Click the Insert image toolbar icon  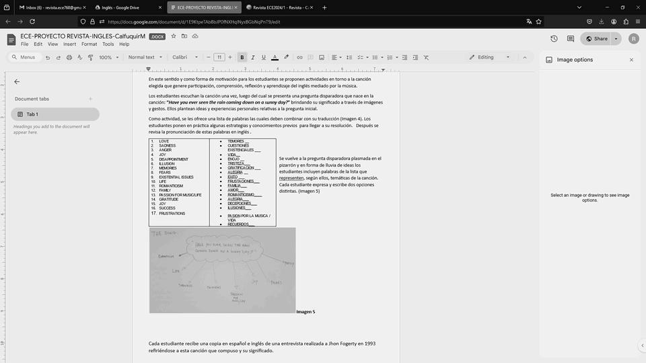click(322, 57)
